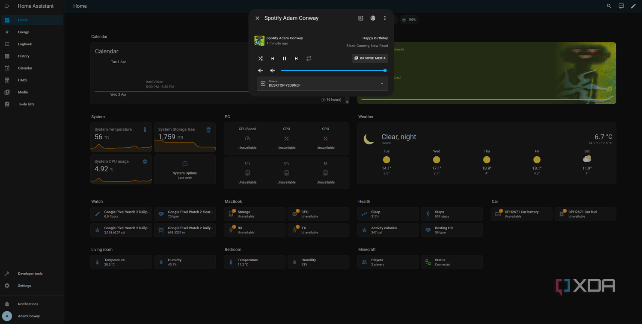Click the Browse Media button
The image size is (642, 324).
click(x=370, y=58)
